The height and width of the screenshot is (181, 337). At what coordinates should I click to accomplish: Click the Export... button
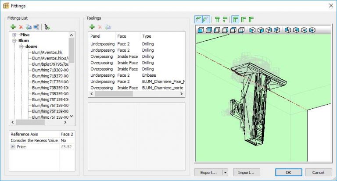[208, 172]
